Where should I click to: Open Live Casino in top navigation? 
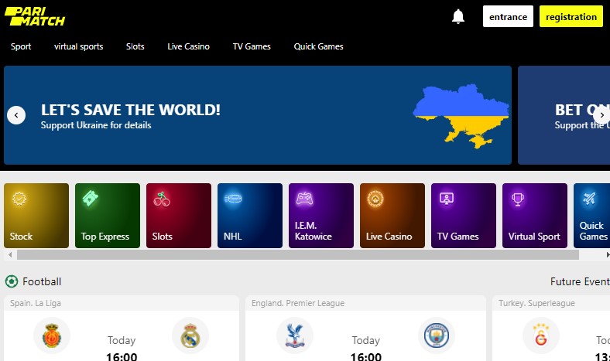(x=188, y=46)
